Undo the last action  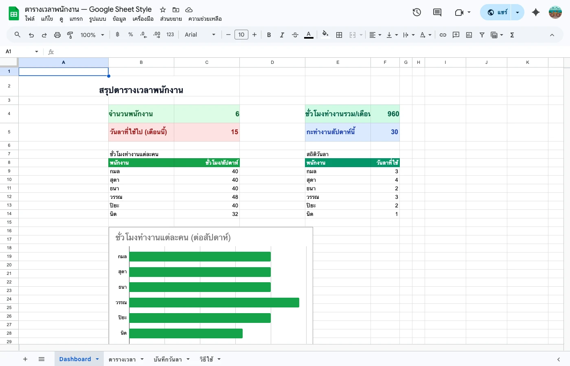point(31,35)
